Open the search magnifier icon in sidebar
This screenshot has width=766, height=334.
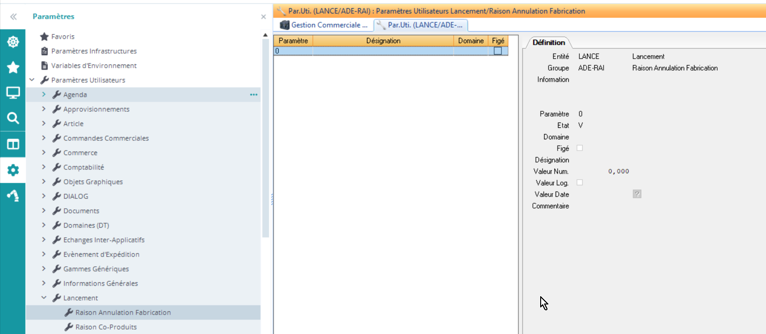13,118
